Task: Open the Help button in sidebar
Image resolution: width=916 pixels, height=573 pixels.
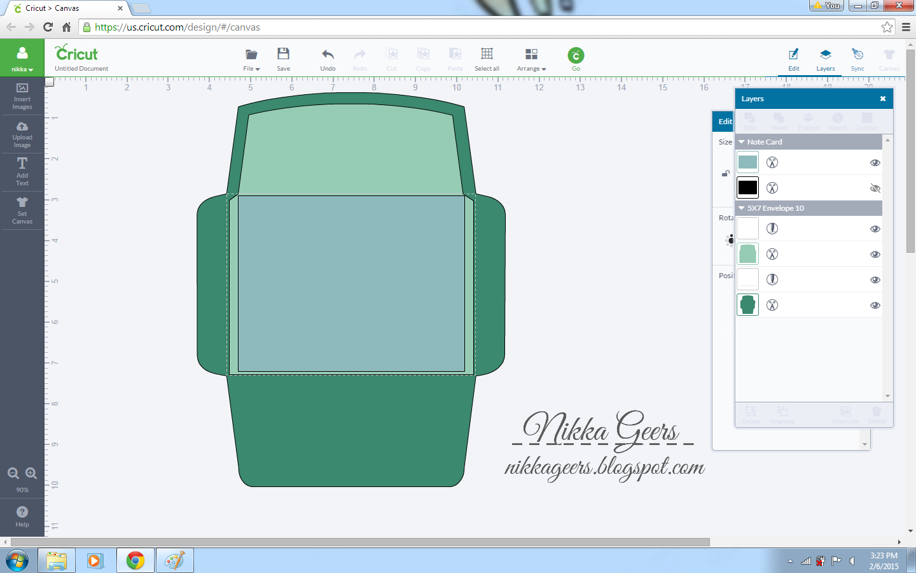Action: click(x=22, y=516)
